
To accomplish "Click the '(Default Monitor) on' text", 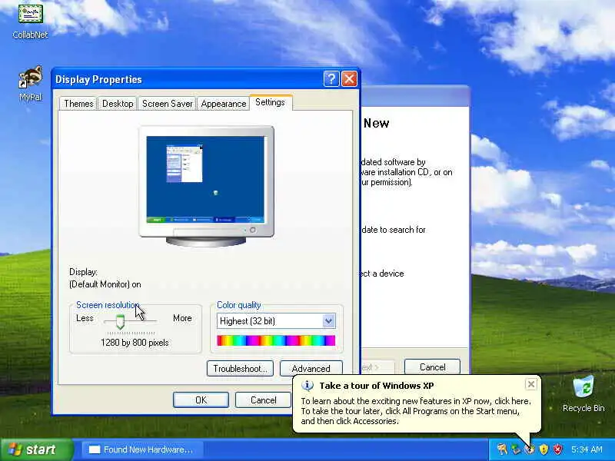I will 105,284.
